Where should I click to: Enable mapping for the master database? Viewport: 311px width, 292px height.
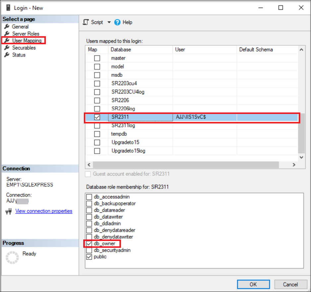click(97, 58)
